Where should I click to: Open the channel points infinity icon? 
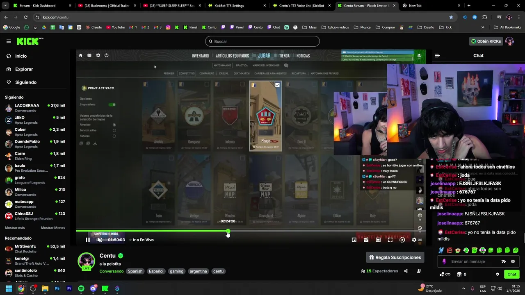(x=445, y=274)
